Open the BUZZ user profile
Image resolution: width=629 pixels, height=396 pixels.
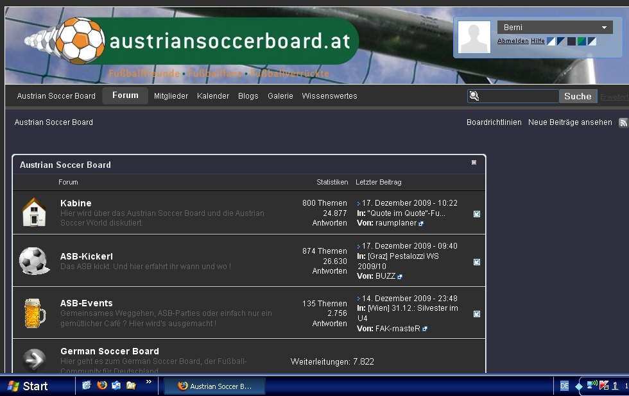tap(385, 276)
